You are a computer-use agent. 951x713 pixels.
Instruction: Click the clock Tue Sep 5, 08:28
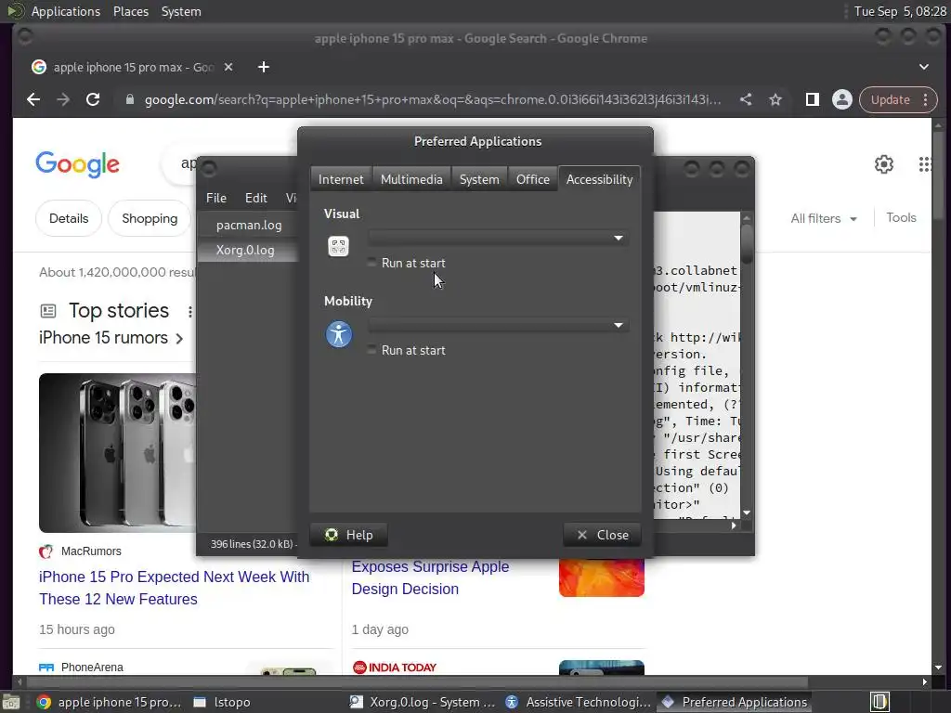[900, 11]
